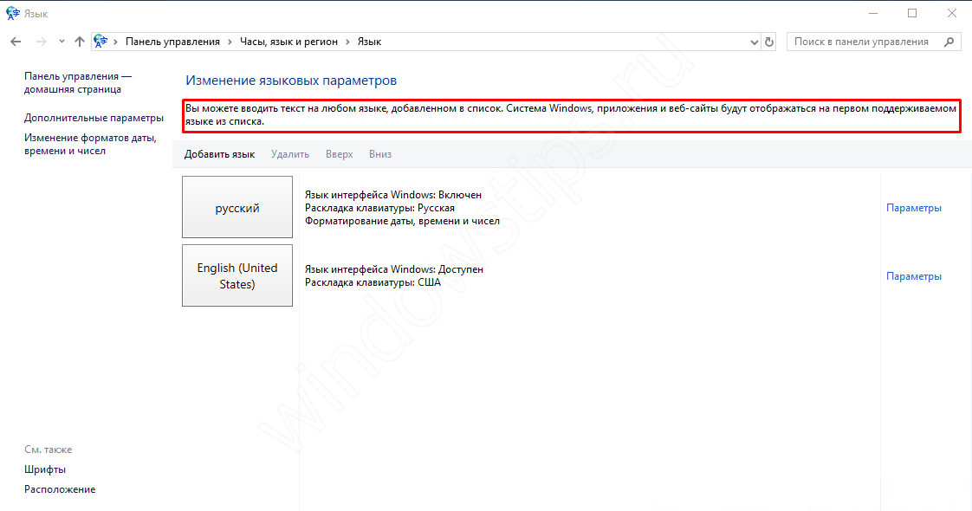
Task: Click the magnifier search icon
Action: click(949, 42)
